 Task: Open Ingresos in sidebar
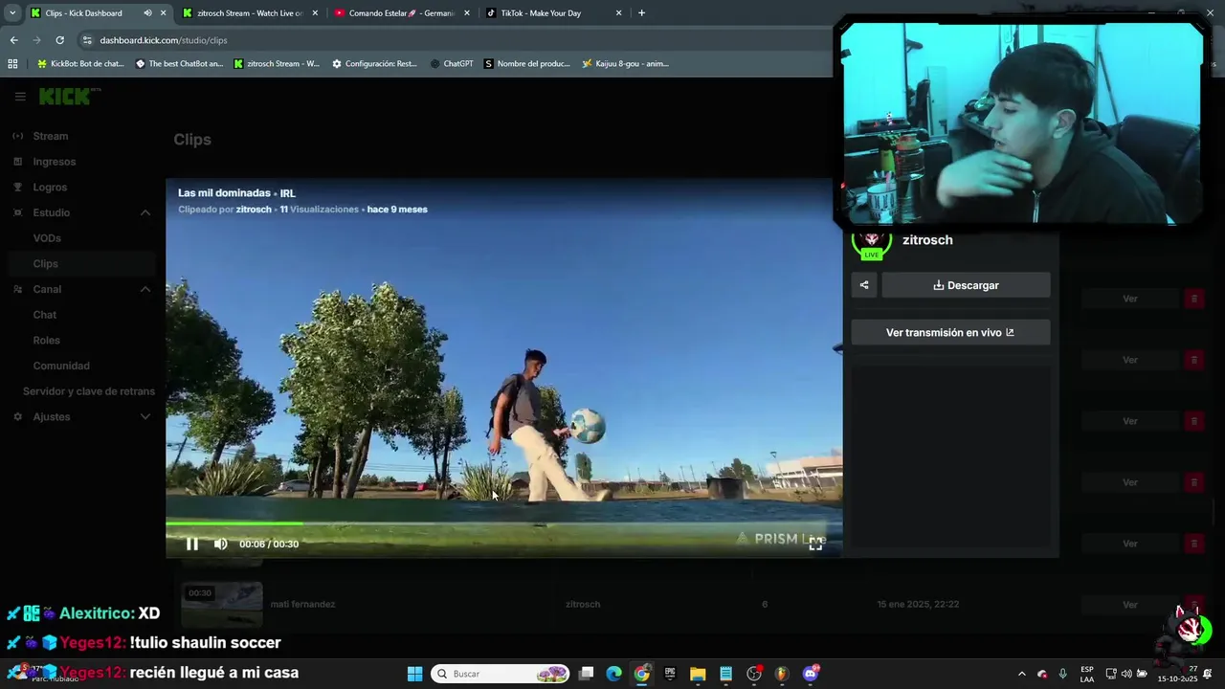(x=54, y=162)
